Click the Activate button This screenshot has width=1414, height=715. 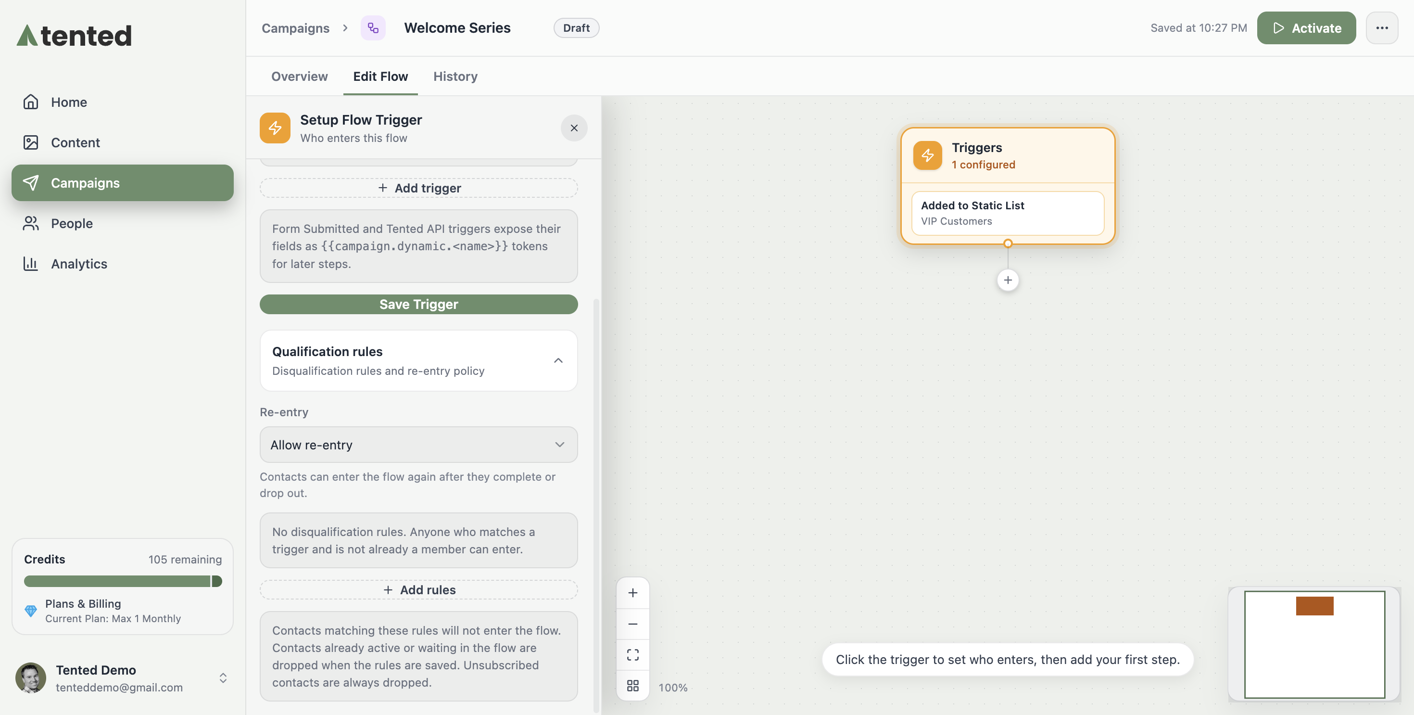(1306, 28)
